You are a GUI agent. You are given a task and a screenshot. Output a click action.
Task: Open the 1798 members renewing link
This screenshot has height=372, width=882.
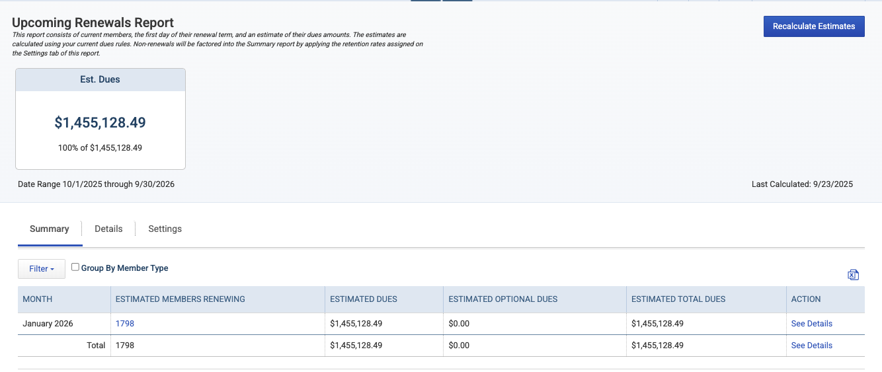[x=125, y=324]
